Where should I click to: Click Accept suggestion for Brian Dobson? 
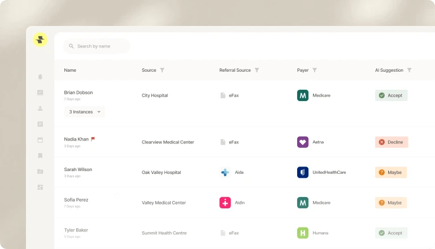[x=391, y=95]
